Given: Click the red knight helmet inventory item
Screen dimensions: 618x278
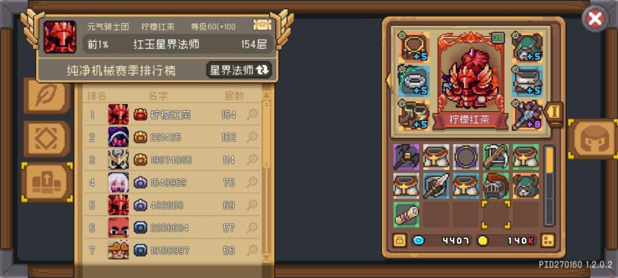Looking at the screenshot, I should (496, 185).
